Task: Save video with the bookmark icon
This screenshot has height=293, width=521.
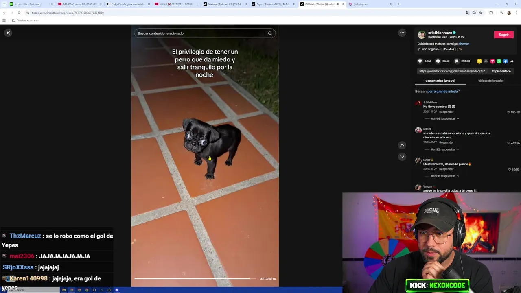Action: click(x=457, y=61)
